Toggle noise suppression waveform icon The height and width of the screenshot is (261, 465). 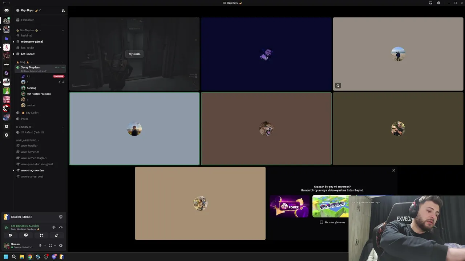tap(54, 227)
